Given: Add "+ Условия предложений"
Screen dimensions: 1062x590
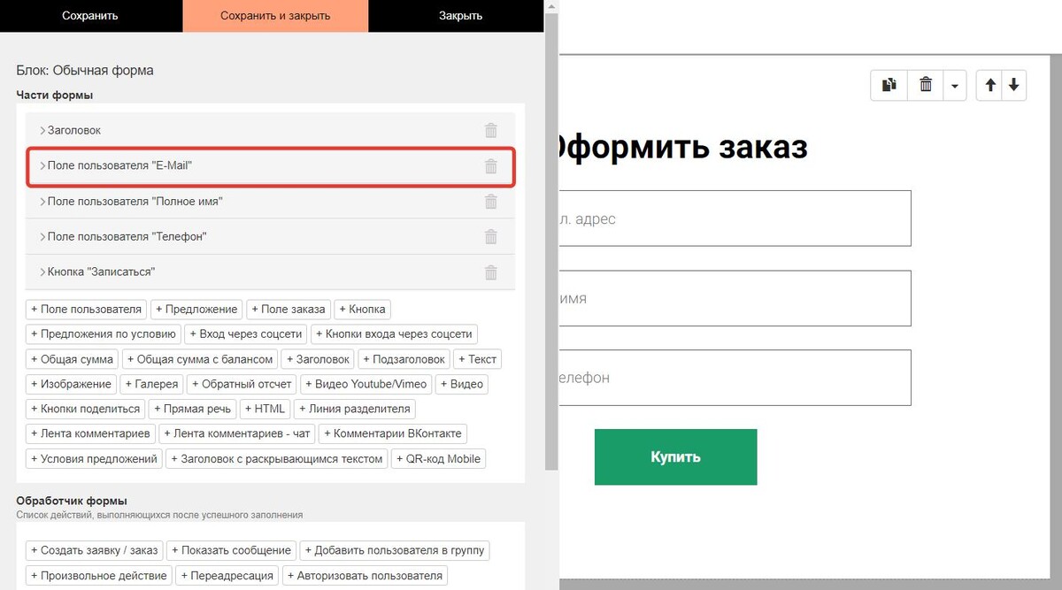Looking at the screenshot, I should [x=94, y=458].
